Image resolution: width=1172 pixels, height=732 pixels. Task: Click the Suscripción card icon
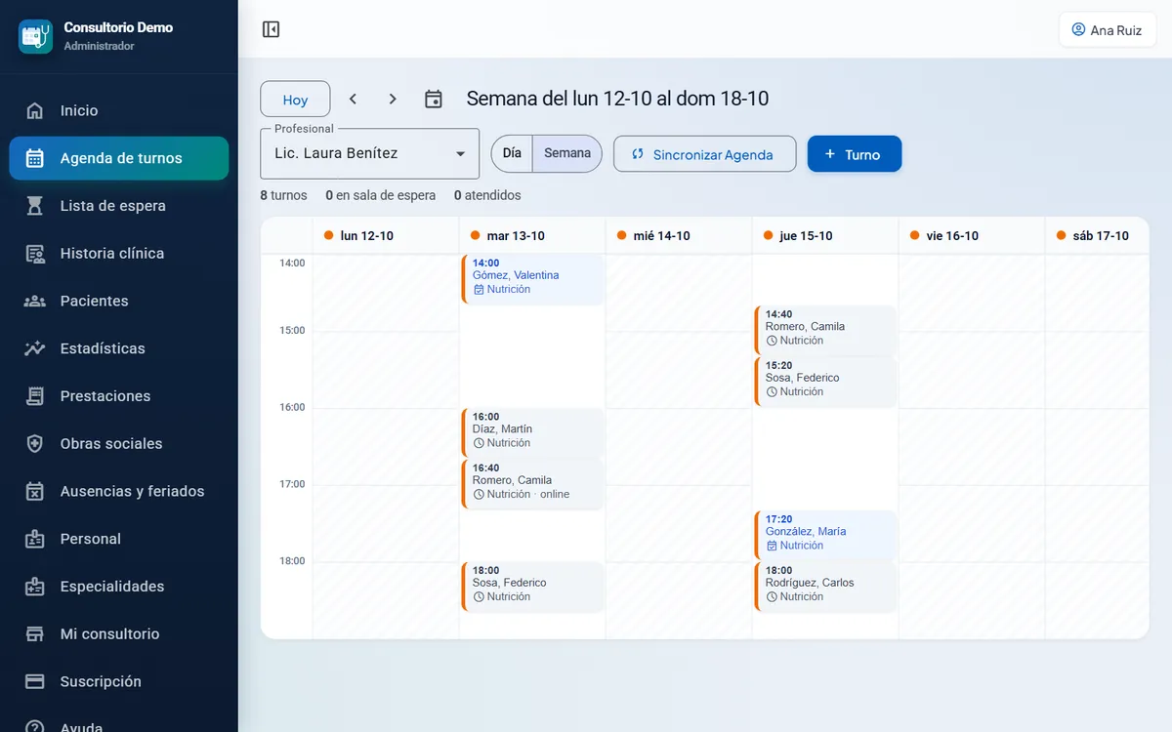click(35, 681)
